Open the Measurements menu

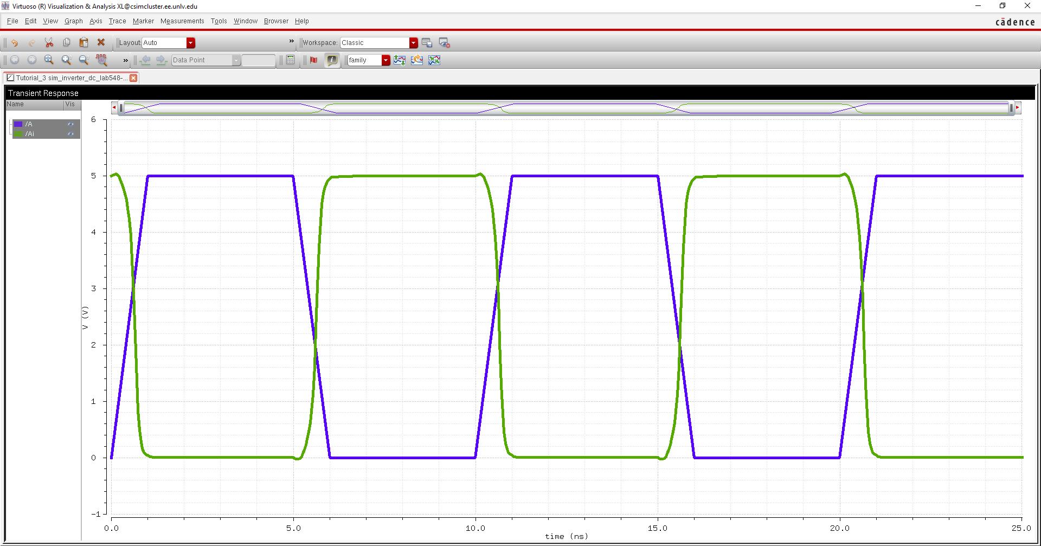182,21
